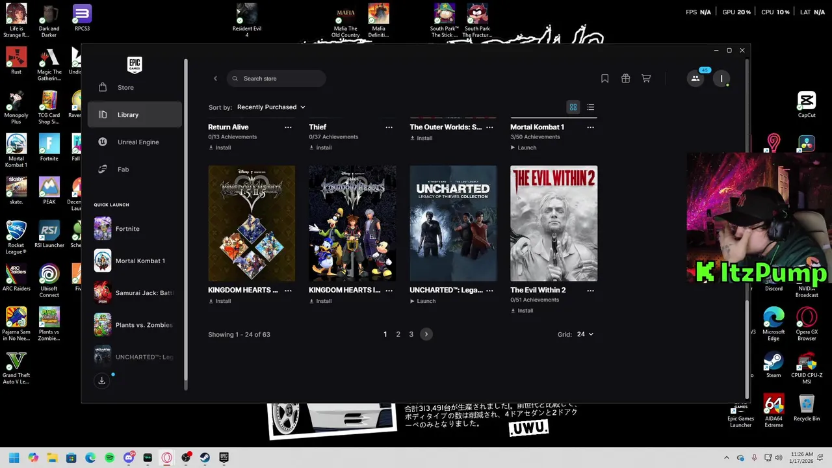Open options menu for Thief

click(389, 127)
